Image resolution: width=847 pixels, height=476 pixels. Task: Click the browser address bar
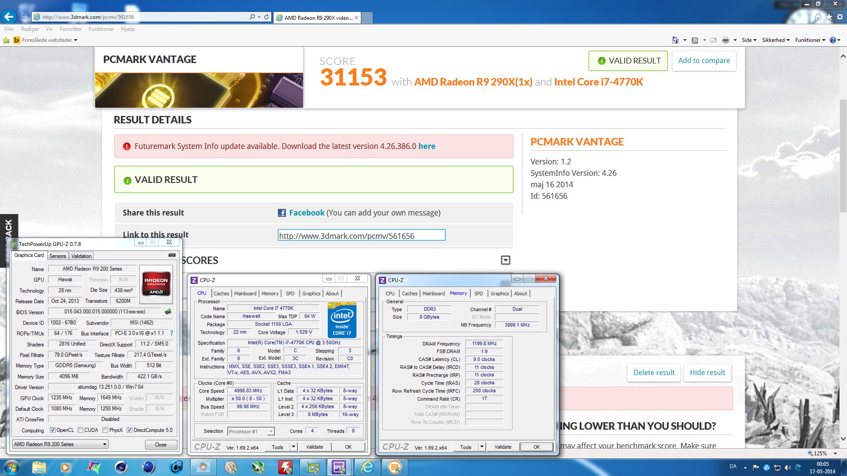point(141,17)
